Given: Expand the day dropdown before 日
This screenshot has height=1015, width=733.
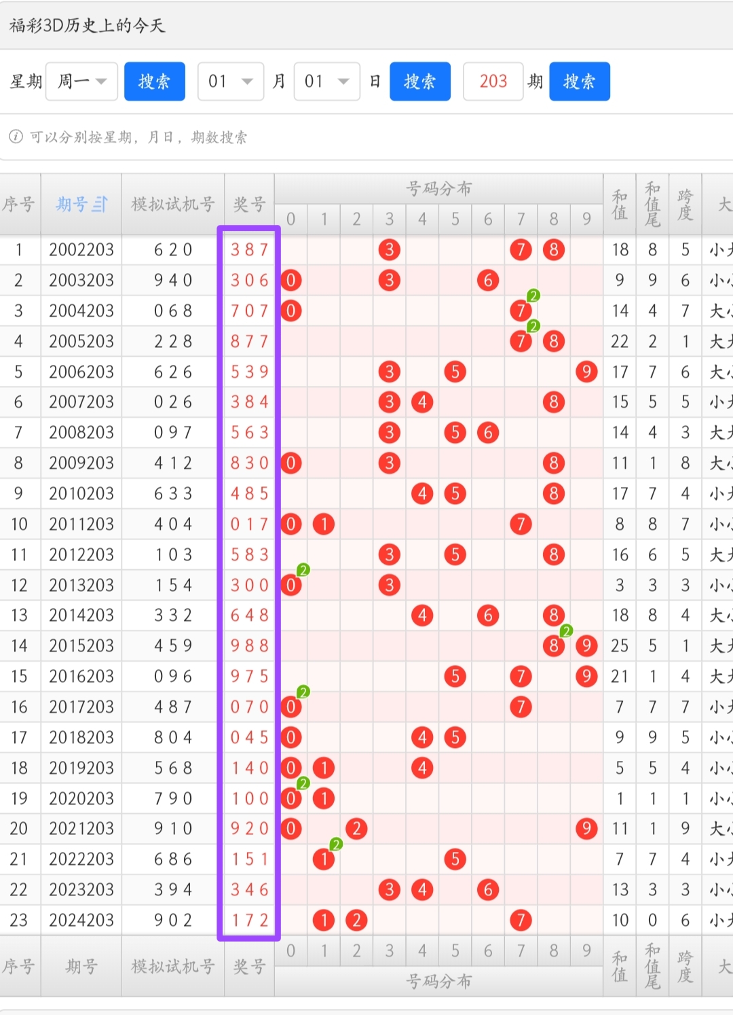Looking at the screenshot, I should click(326, 82).
